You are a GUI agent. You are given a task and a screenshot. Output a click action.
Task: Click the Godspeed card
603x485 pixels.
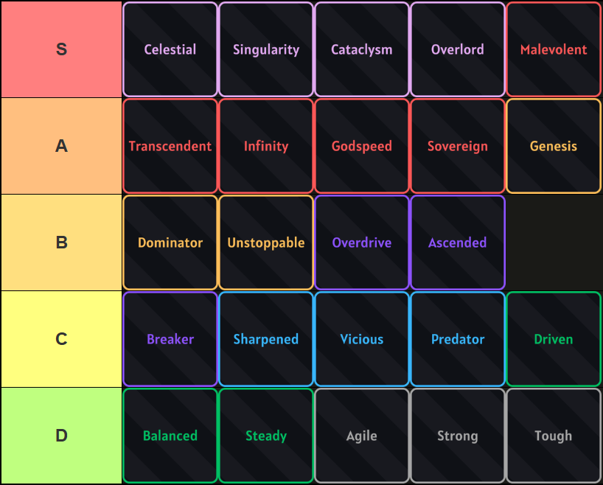pyautogui.click(x=361, y=146)
